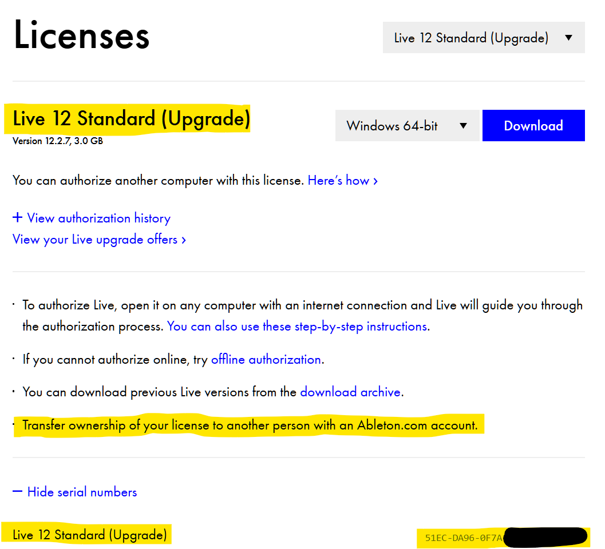Collapse the serial numbers with Hide serial numbers

pyautogui.click(x=82, y=492)
